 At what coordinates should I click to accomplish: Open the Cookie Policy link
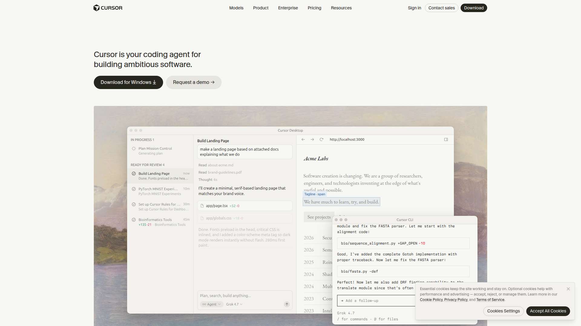(431, 300)
